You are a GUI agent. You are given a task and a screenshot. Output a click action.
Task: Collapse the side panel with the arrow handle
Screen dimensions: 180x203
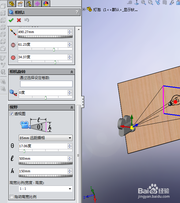pyautogui.click(x=83, y=102)
